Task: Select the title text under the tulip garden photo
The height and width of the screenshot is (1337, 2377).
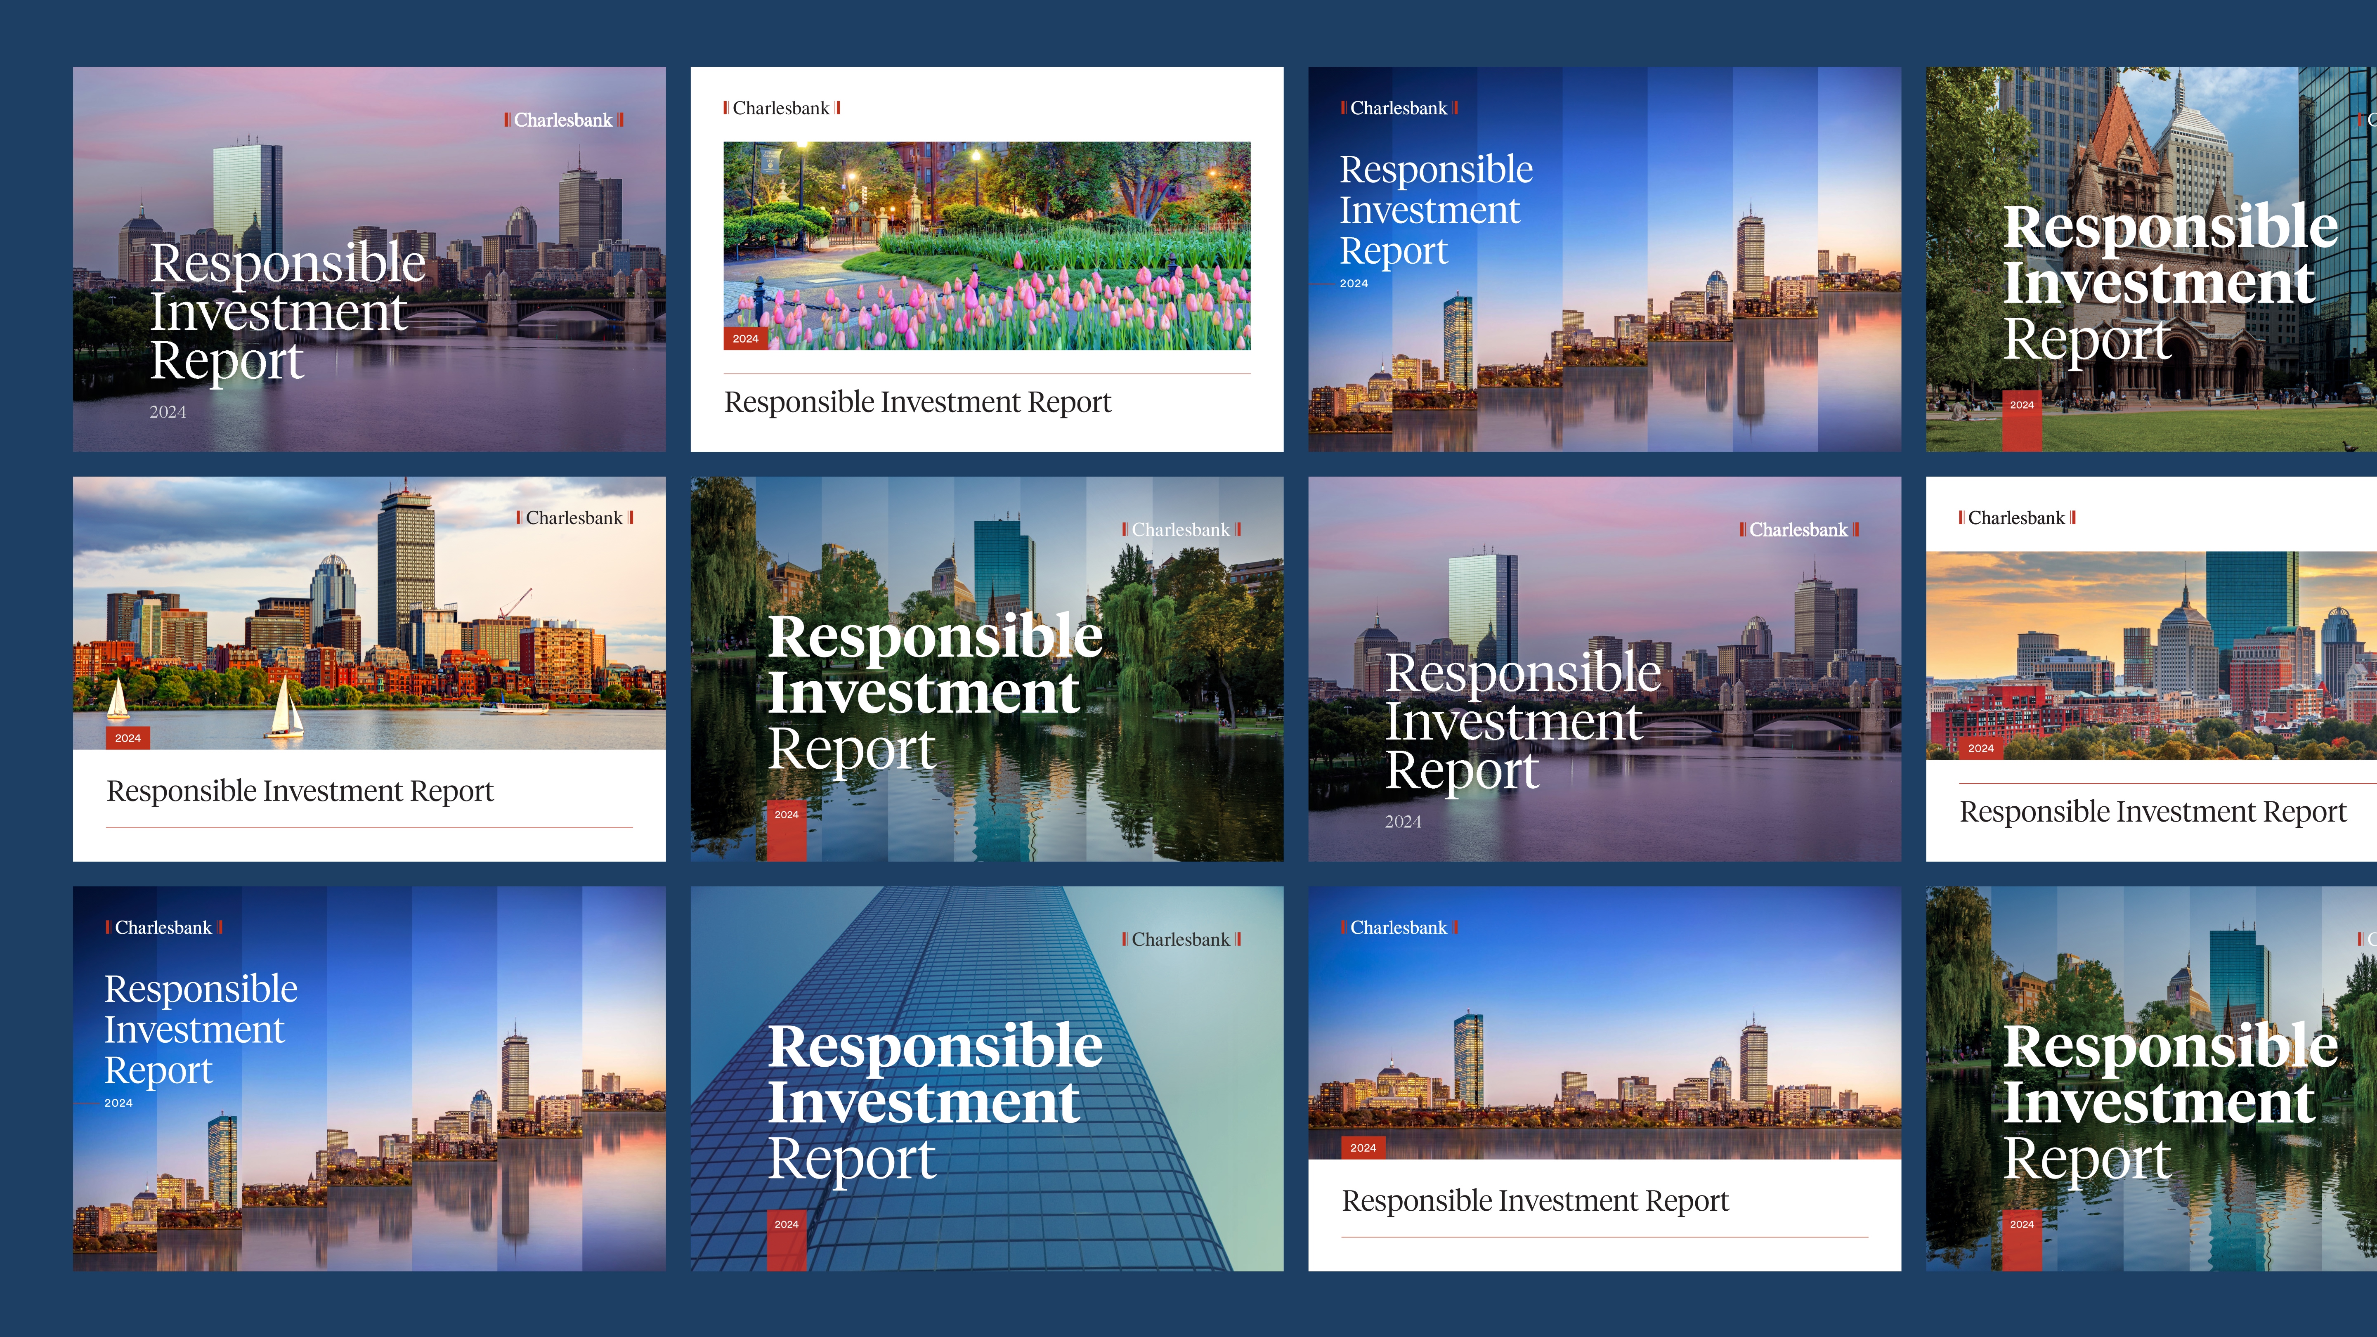Action: click(917, 402)
